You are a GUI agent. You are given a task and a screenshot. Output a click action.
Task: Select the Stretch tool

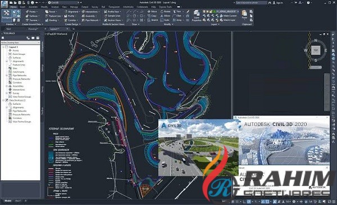click(153, 20)
